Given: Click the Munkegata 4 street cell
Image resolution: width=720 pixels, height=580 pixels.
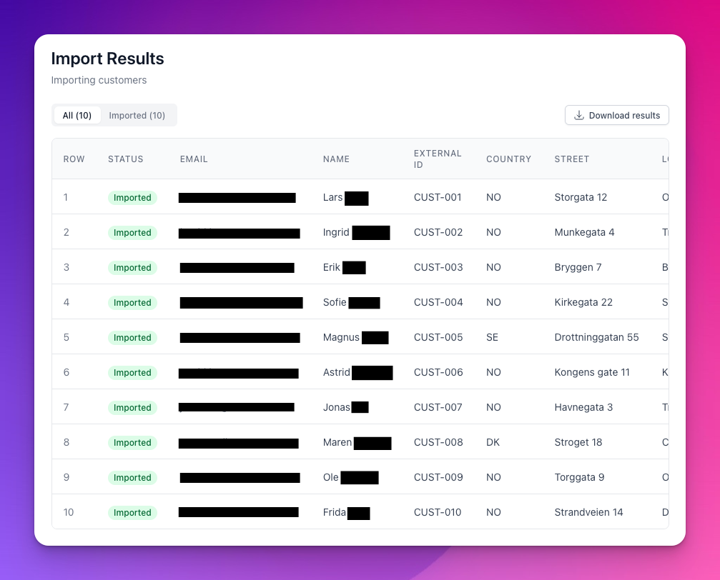Looking at the screenshot, I should pos(584,232).
